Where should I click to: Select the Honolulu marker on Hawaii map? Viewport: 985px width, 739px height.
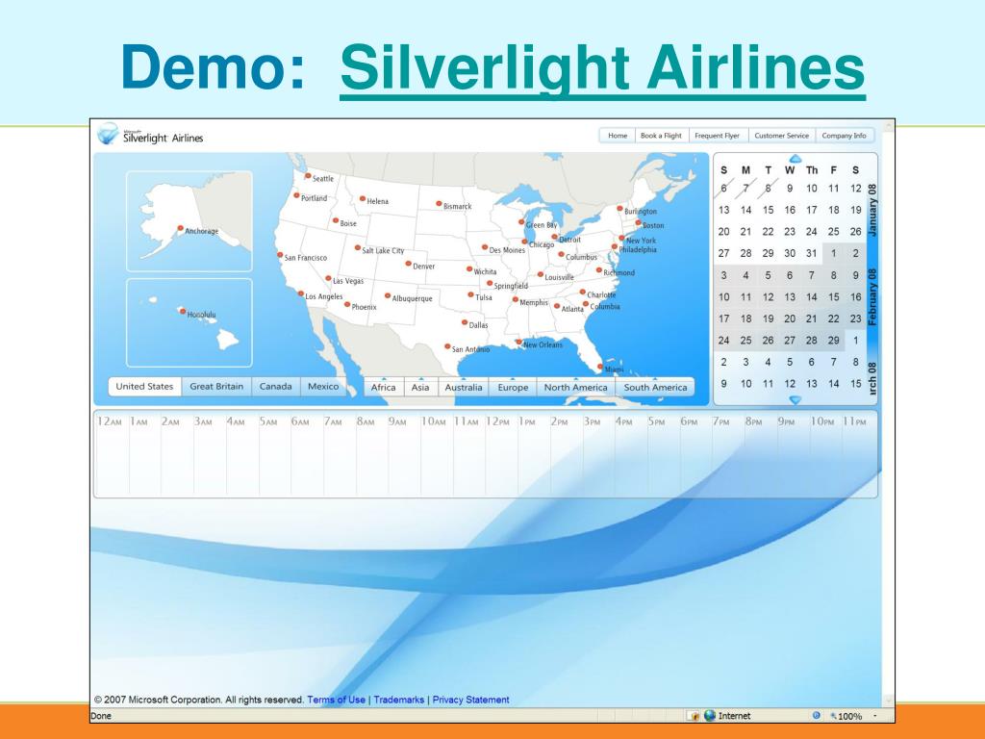point(182,311)
